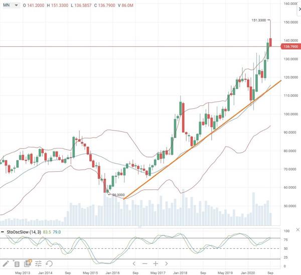Click the May 2013 date label
301x275 pixels.
coord(23,273)
